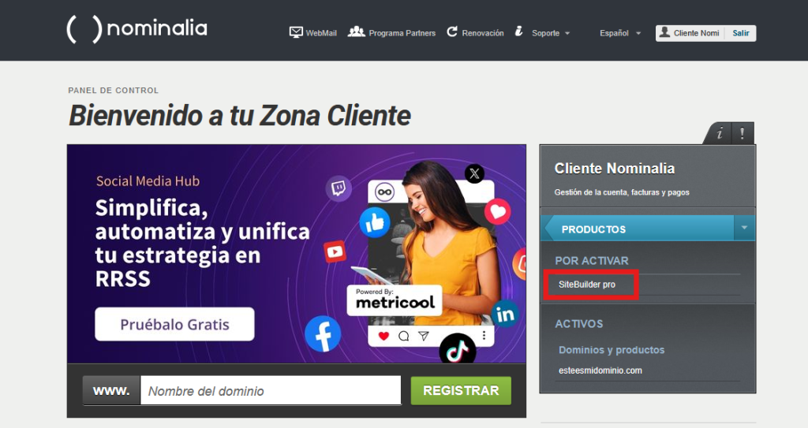Screen dimensions: 808x428
Task: Switch to the info 'i' tab
Action: point(718,134)
